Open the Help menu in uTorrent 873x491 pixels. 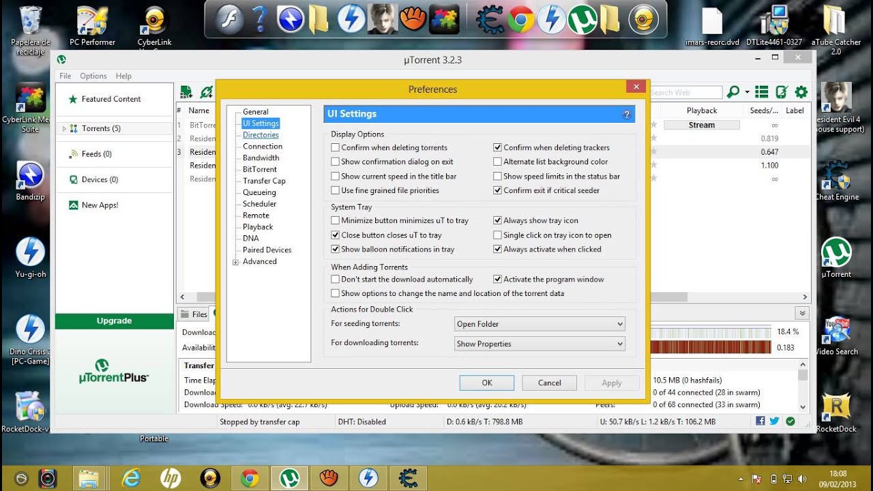point(123,76)
